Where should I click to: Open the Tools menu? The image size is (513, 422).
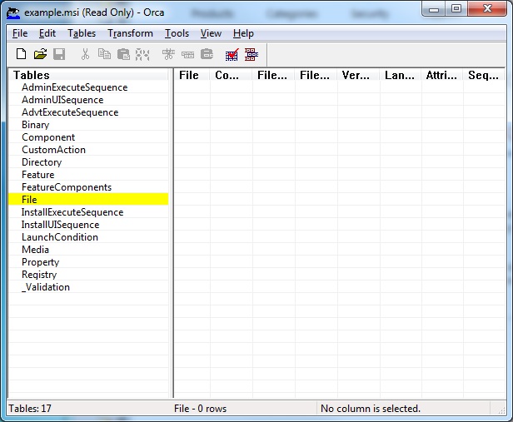coord(177,33)
